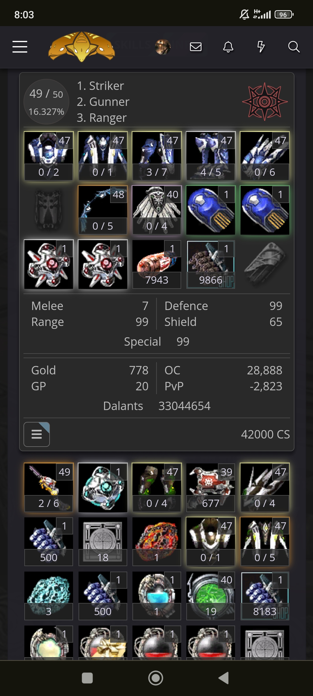Select the level 49 weapon 2 / 6
The width and height of the screenshot is (313, 696).
(x=49, y=487)
